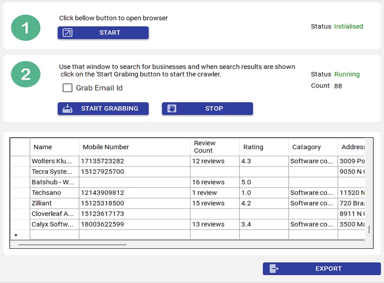The image size is (384, 283).
Task: Click the hand icon on STOP button
Action: tap(172, 108)
